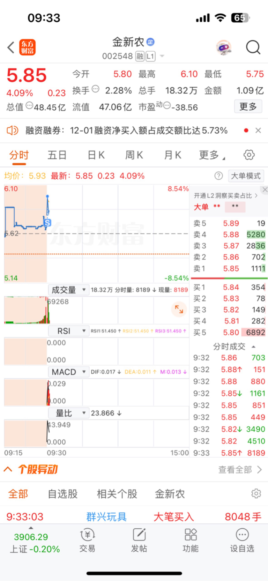The width and height of the screenshot is (268, 581).
Task: Select the 买1 5.84 order row
Action: tap(229, 288)
